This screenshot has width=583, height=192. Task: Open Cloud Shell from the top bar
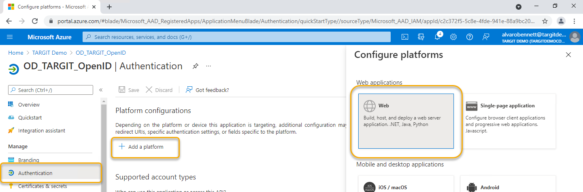(x=404, y=37)
